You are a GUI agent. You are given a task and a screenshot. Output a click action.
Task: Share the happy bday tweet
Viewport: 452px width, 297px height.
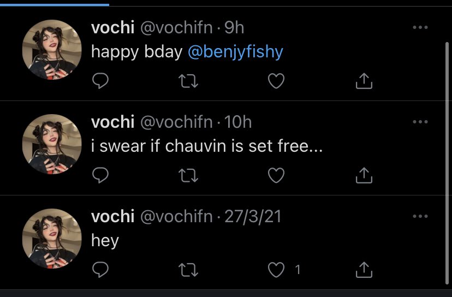click(364, 81)
